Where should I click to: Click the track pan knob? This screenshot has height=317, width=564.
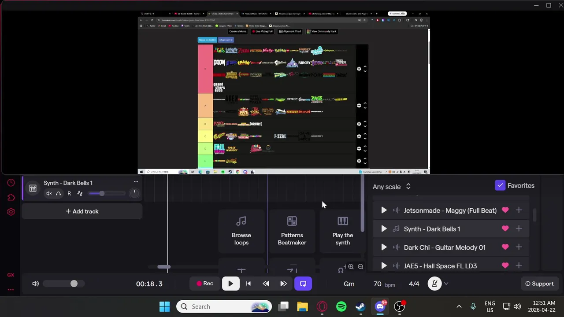tap(134, 193)
